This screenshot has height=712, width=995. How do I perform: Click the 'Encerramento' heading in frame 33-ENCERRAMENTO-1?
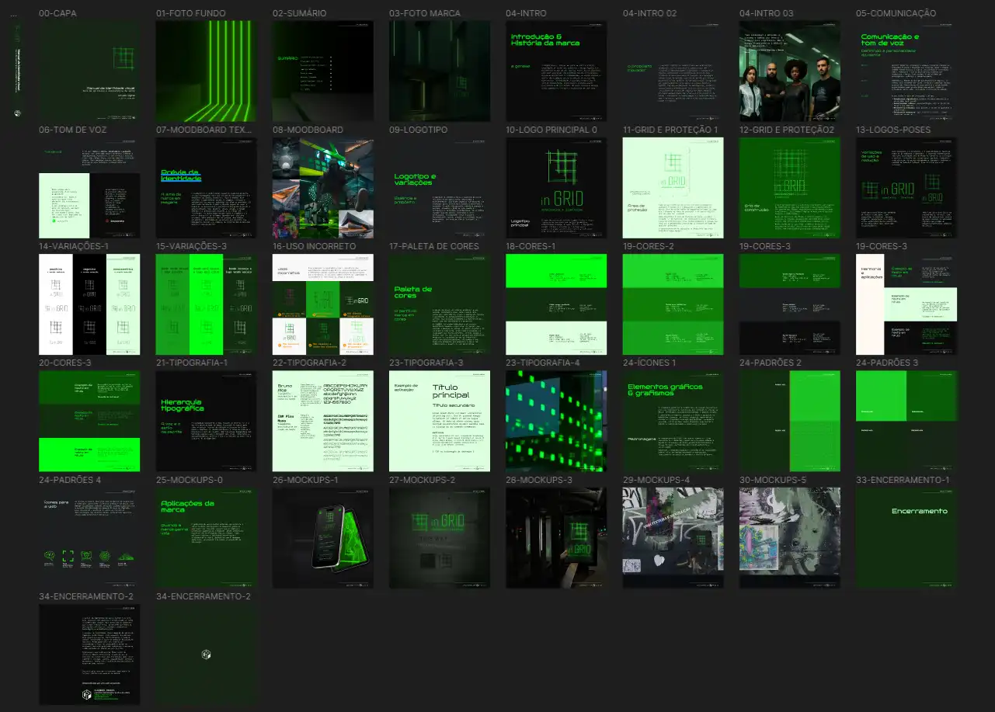click(x=919, y=511)
